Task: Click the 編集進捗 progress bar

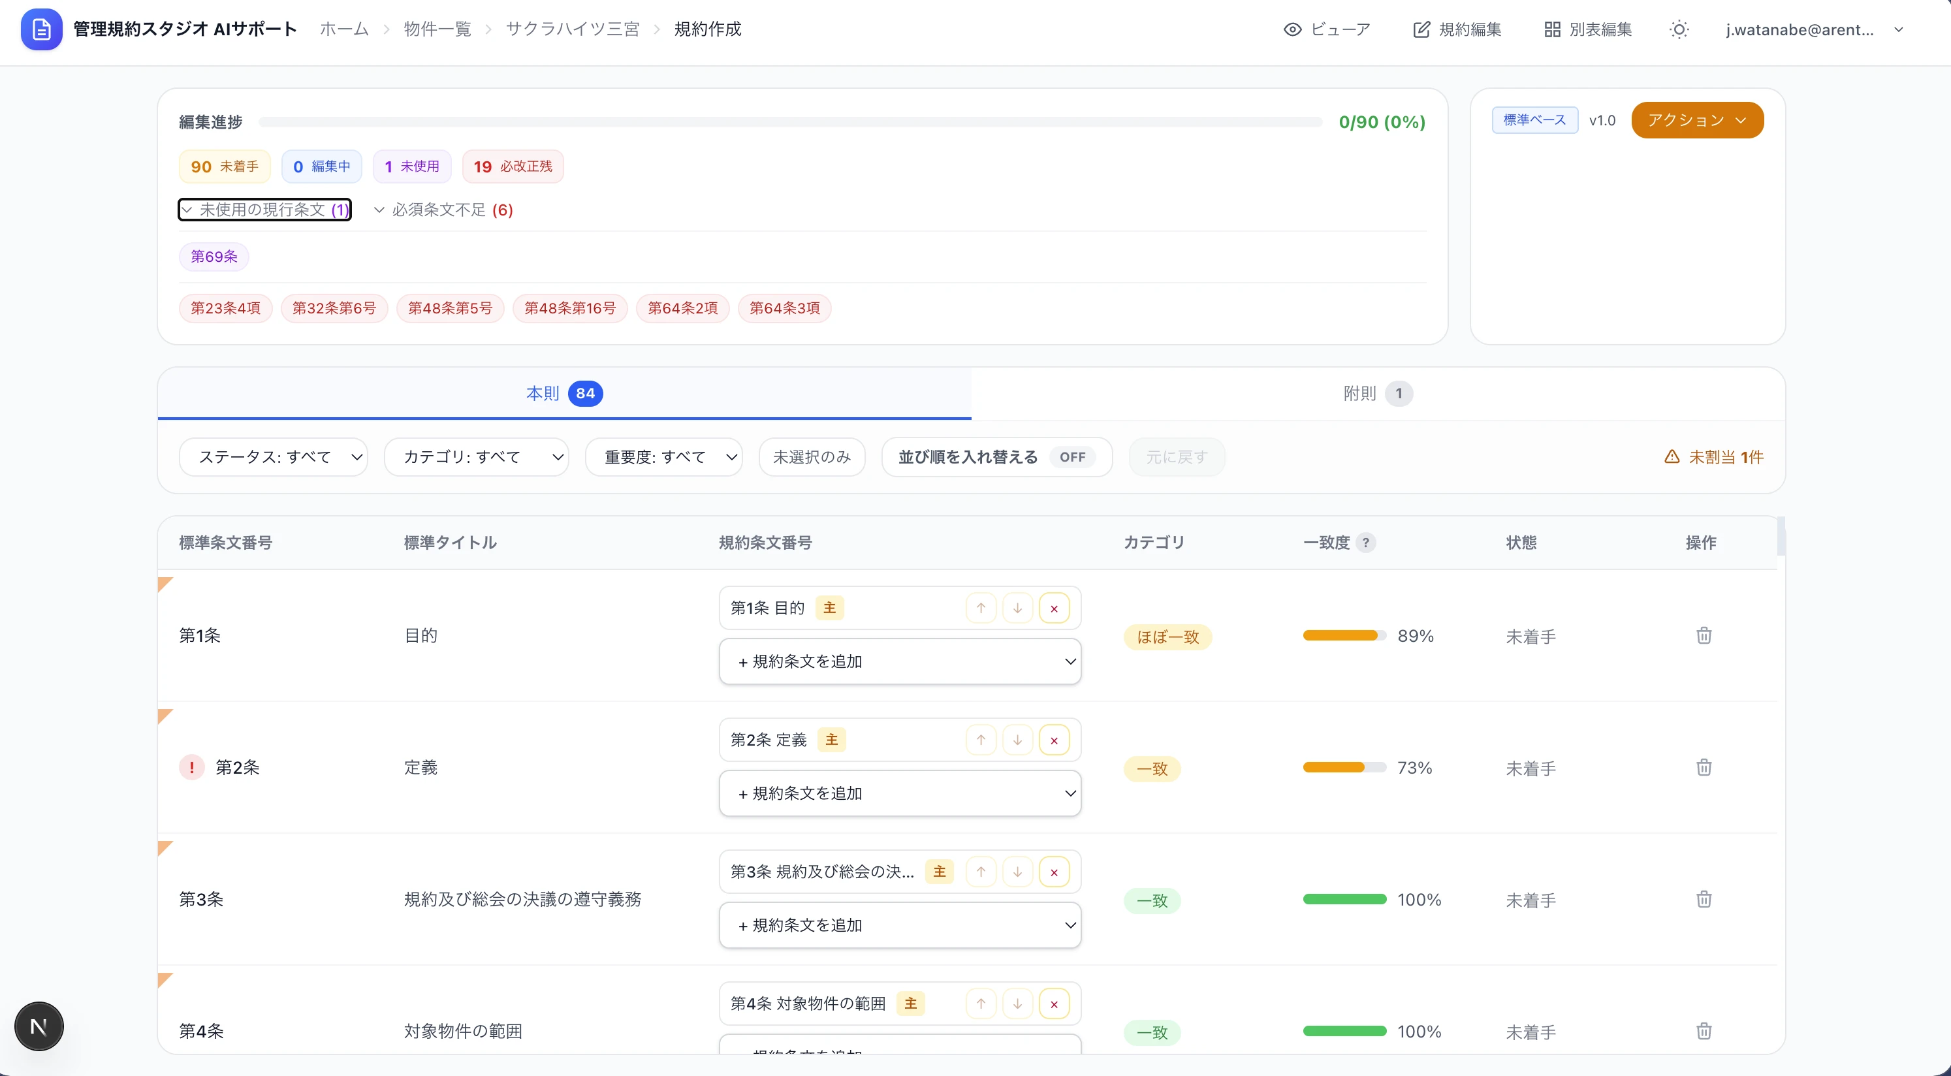Action: 792,121
